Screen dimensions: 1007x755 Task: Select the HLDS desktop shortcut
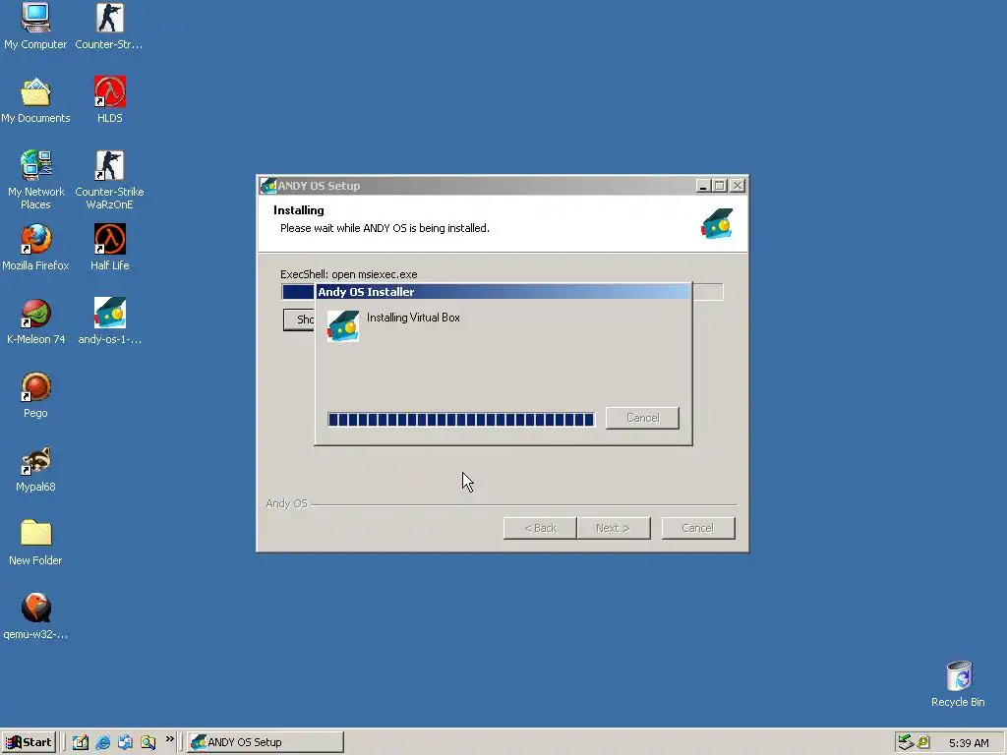point(110,99)
